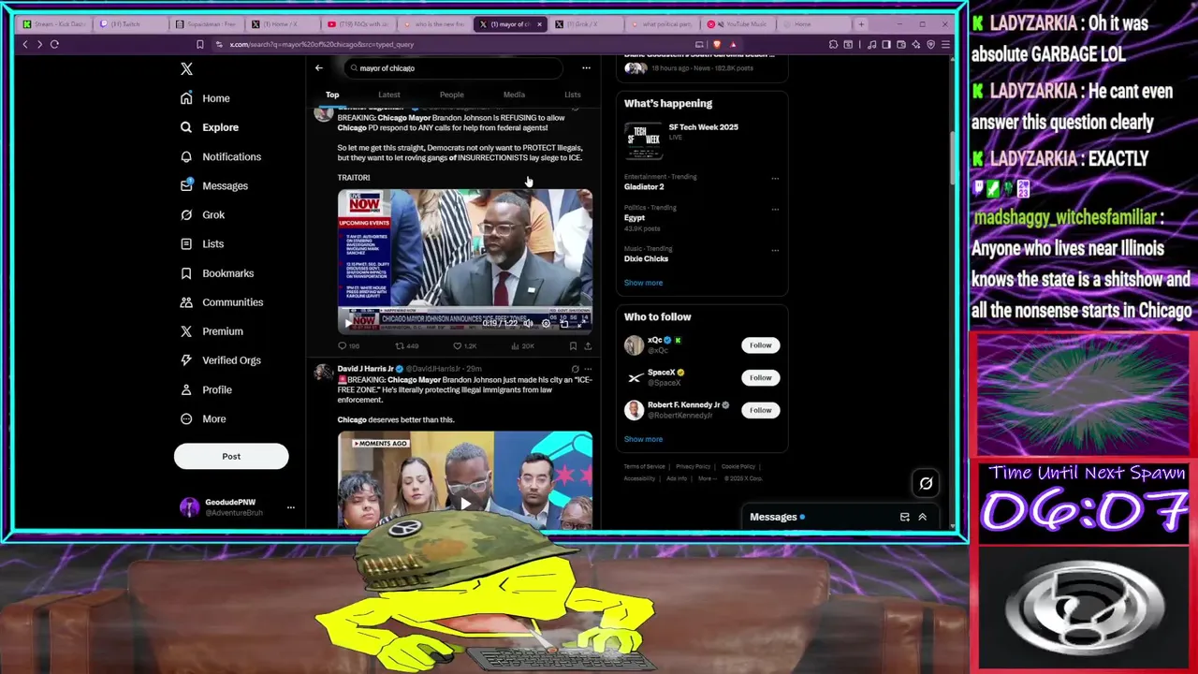Switch to YouTube Music browser tab
This screenshot has width=1198, height=674.
(x=738, y=24)
